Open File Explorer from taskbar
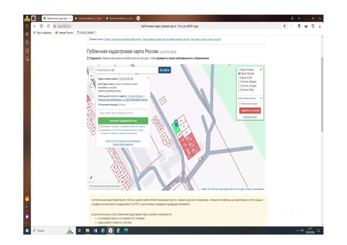Image resolution: width=347 pixels, height=245 pixels. pos(88,231)
